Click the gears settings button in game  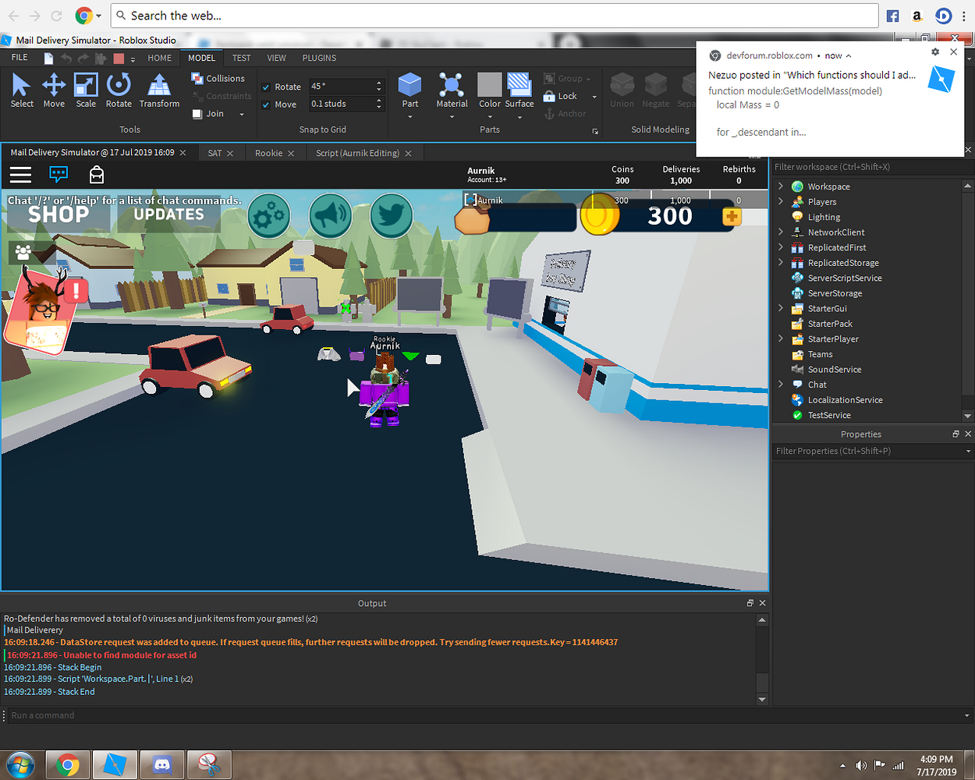coord(269,216)
